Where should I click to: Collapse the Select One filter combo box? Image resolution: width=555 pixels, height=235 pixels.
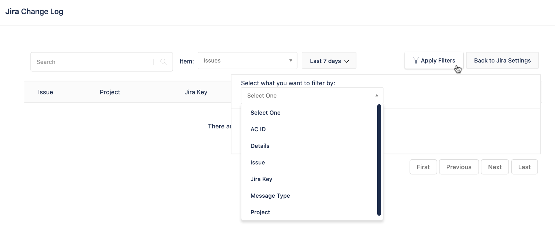[x=312, y=96]
